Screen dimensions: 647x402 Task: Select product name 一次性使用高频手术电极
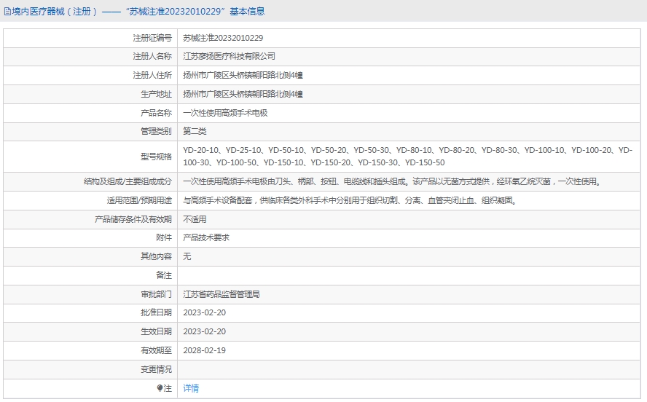coord(225,113)
